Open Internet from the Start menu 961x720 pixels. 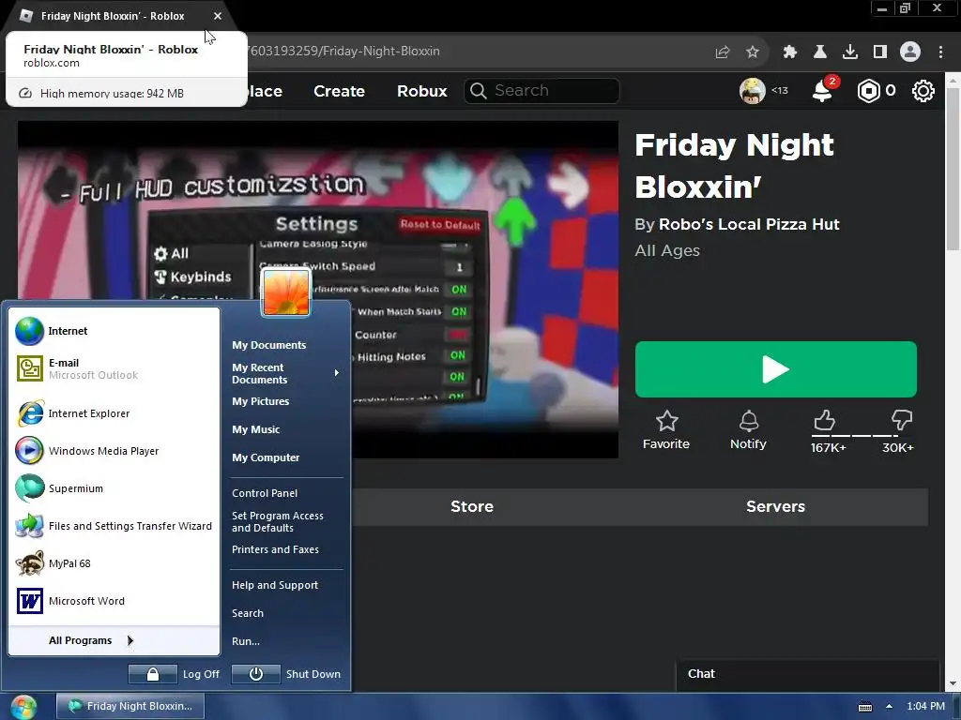(x=114, y=331)
